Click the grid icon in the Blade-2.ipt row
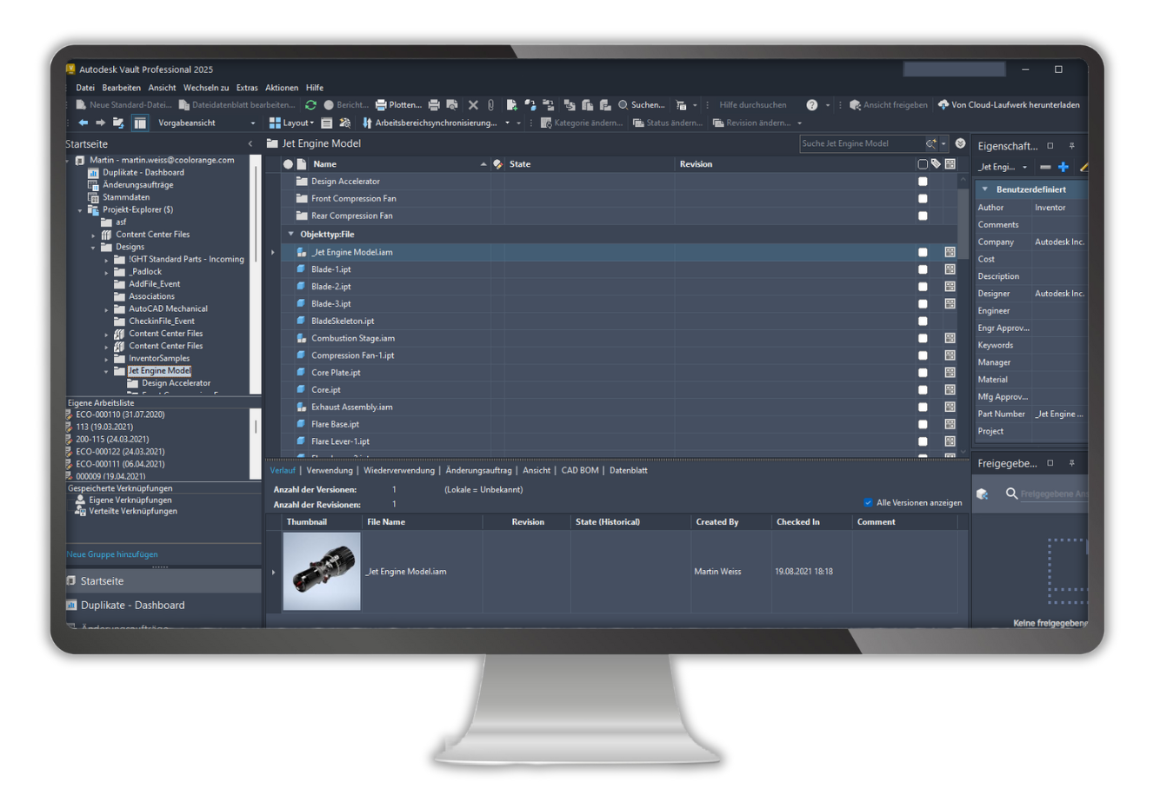 coord(950,287)
